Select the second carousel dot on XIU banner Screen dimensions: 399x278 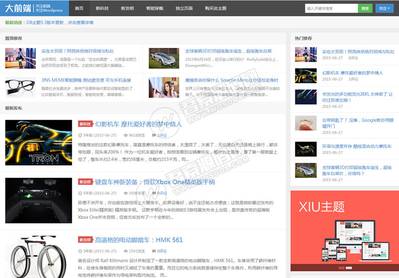pos(349,268)
